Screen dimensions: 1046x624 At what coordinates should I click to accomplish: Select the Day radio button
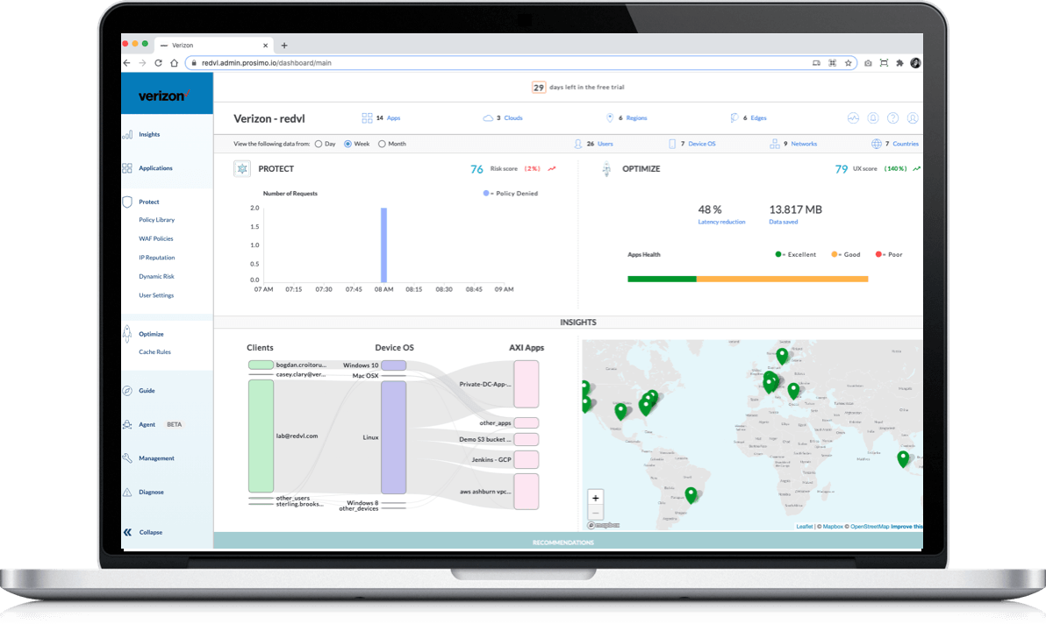(319, 144)
